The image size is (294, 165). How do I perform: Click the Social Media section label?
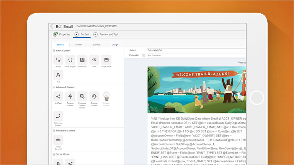[62, 154]
